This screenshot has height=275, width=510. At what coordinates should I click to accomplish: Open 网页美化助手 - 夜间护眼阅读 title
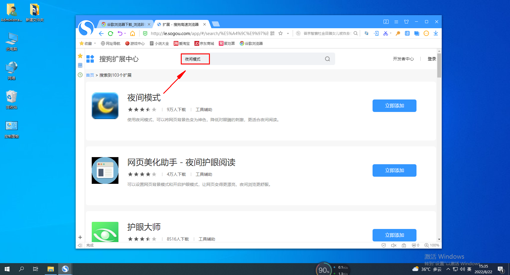[x=181, y=162]
